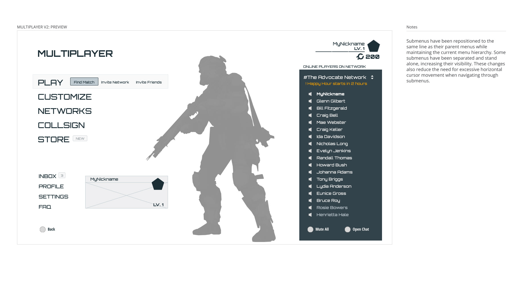
Task: Mute Bruce Roy speaker icon
Action: coord(310,201)
